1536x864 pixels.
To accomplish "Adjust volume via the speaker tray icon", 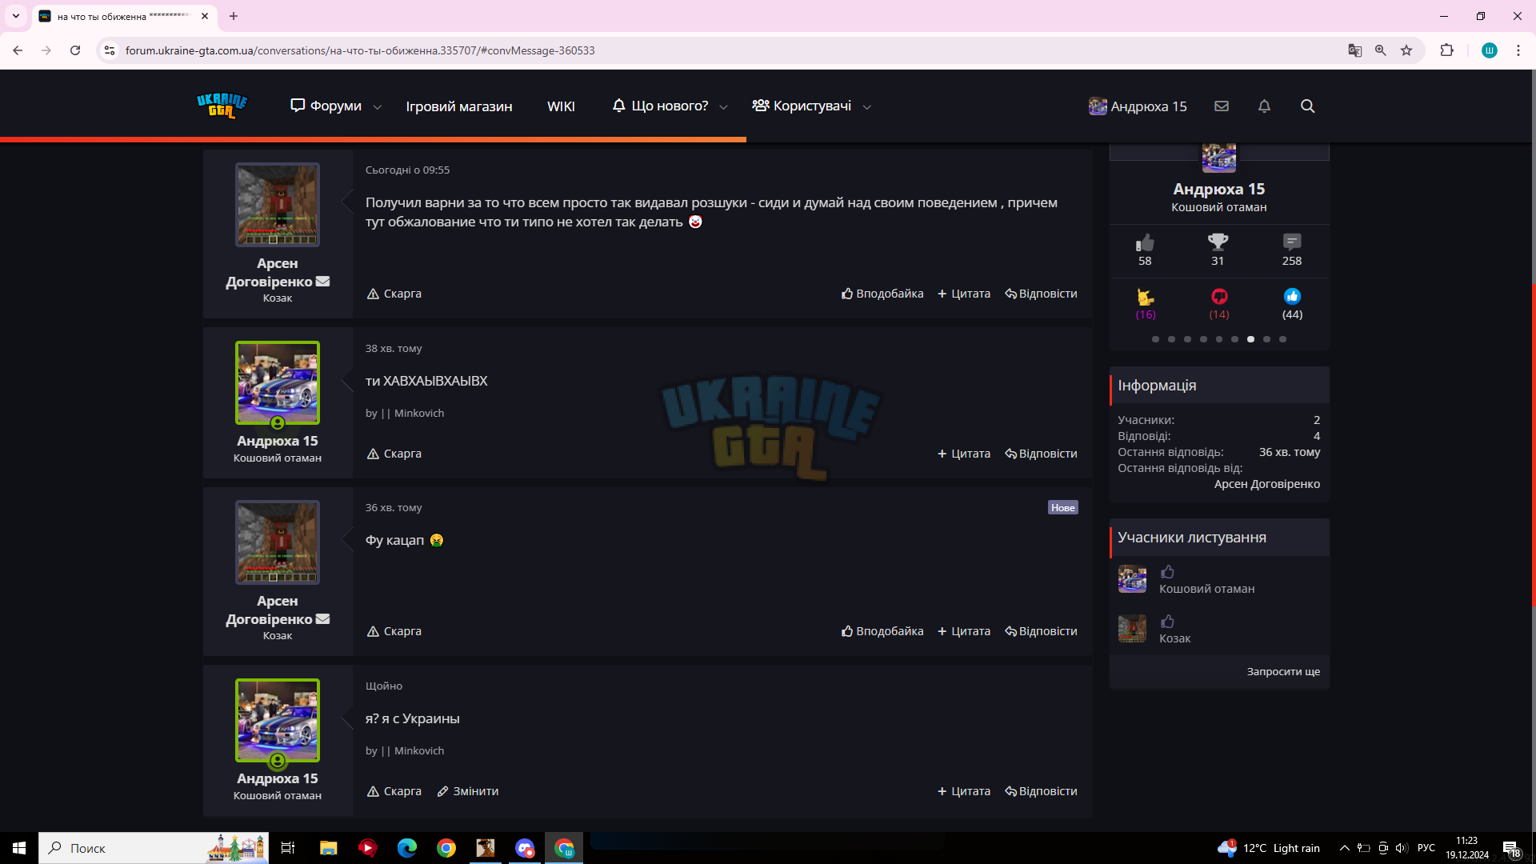I will click(1402, 848).
